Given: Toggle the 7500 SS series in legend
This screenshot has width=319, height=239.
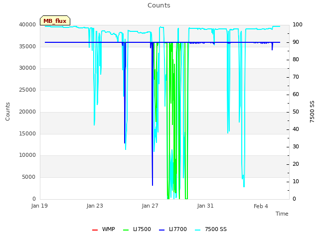Looking at the screenshot, I should [x=210, y=229].
